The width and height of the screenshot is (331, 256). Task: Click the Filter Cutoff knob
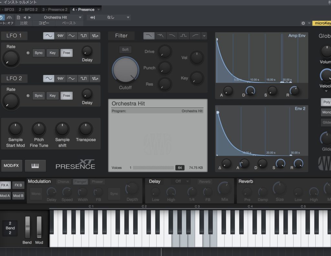click(125, 71)
